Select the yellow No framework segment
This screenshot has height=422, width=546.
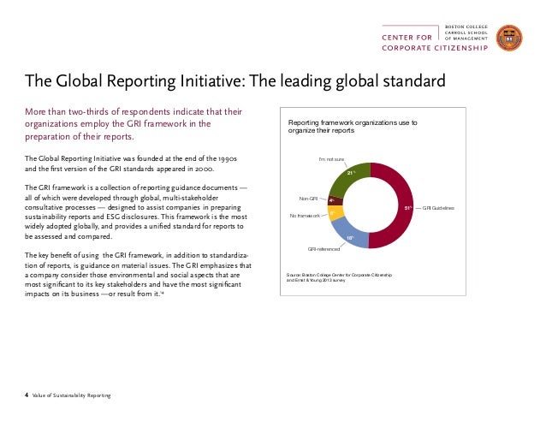(335, 214)
